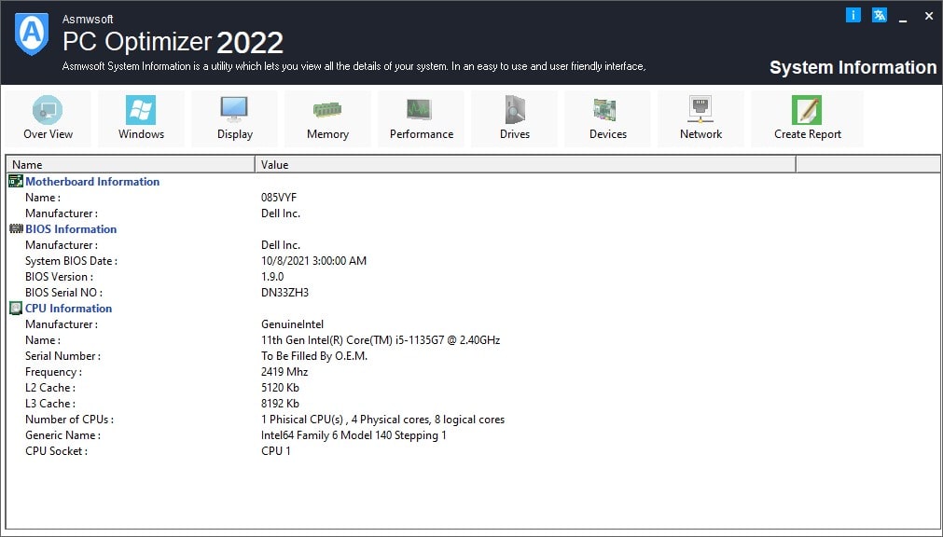Image resolution: width=943 pixels, height=537 pixels.
Task: Click the Asmwsoft shield logo
Action: pos(32,34)
